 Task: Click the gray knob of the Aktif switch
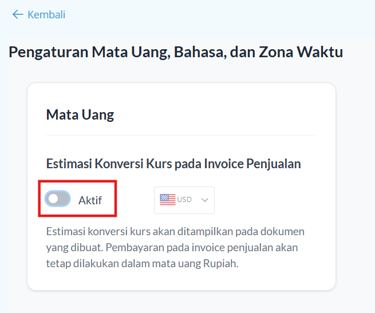click(53, 199)
